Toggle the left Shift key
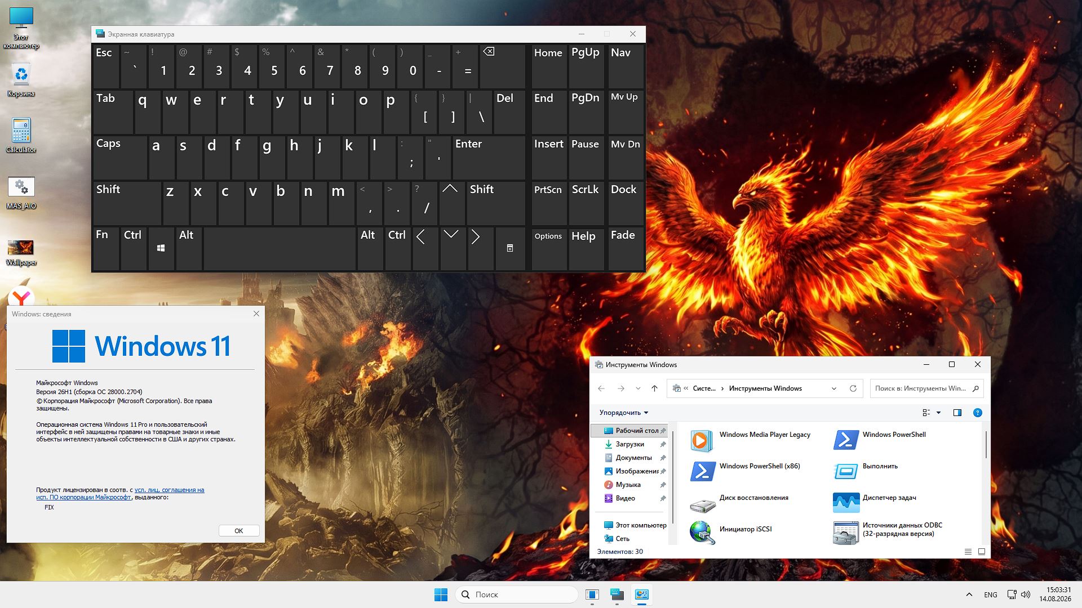The width and height of the screenshot is (1082, 608). (x=127, y=203)
